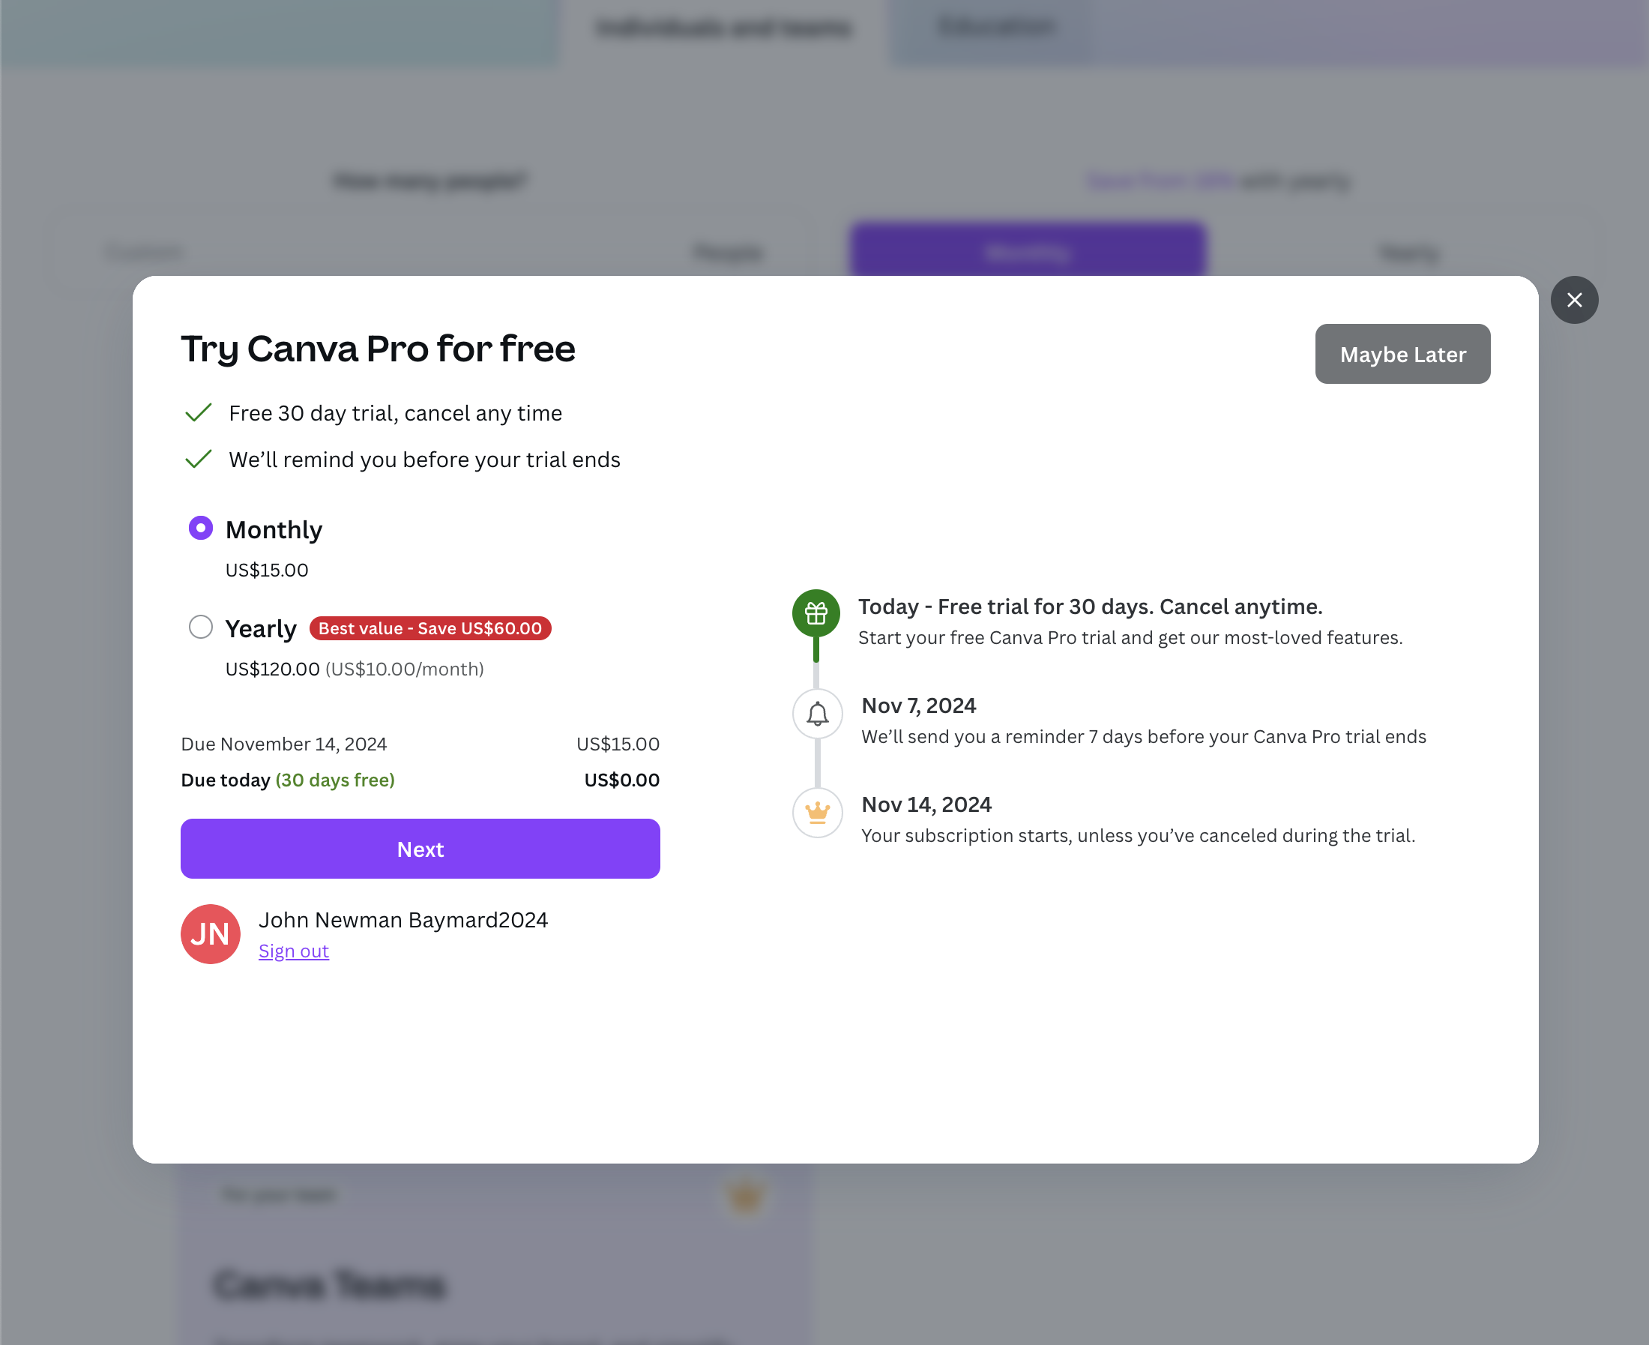
Task: Click the Nov 7, 2024 timeline heading
Action: 919,705
